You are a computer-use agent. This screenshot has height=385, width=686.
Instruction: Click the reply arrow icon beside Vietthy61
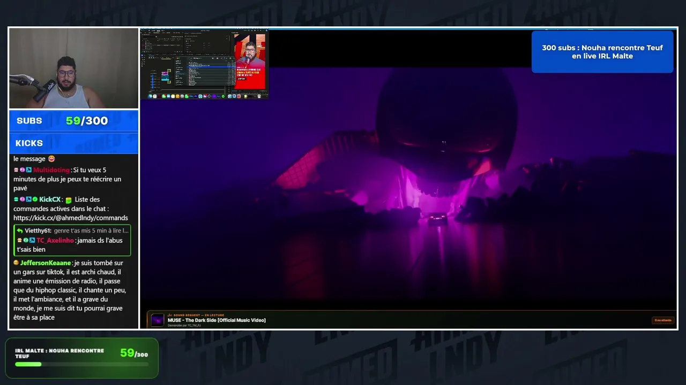click(20, 230)
